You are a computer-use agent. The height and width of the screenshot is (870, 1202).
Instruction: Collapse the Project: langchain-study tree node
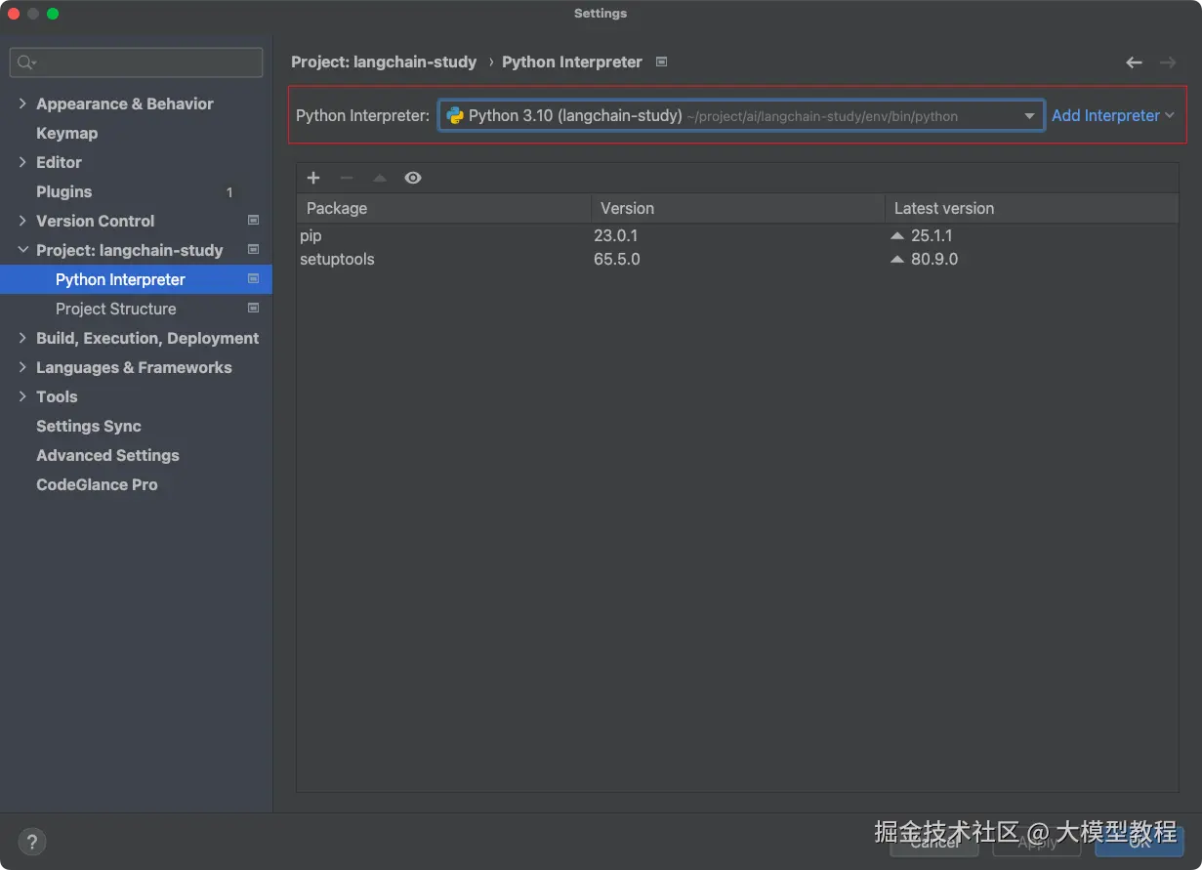point(22,250)
